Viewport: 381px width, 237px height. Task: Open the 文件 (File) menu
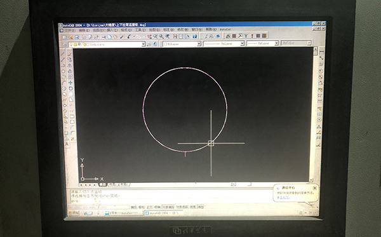coord(69,30)
